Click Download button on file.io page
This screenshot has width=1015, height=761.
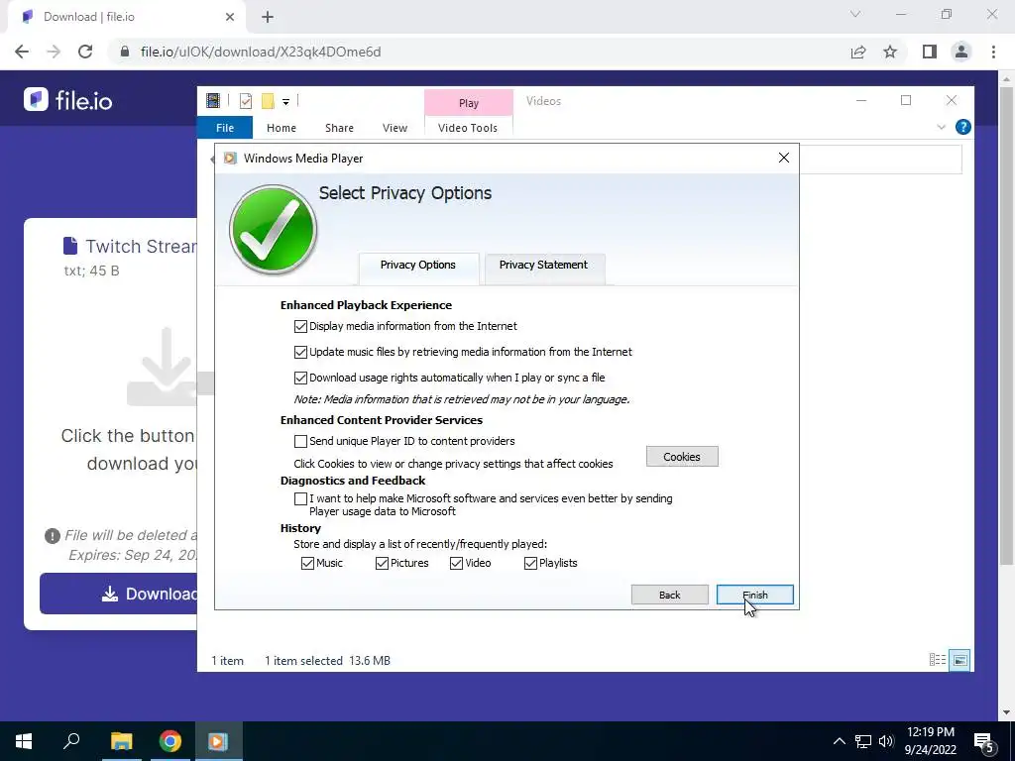119,594
